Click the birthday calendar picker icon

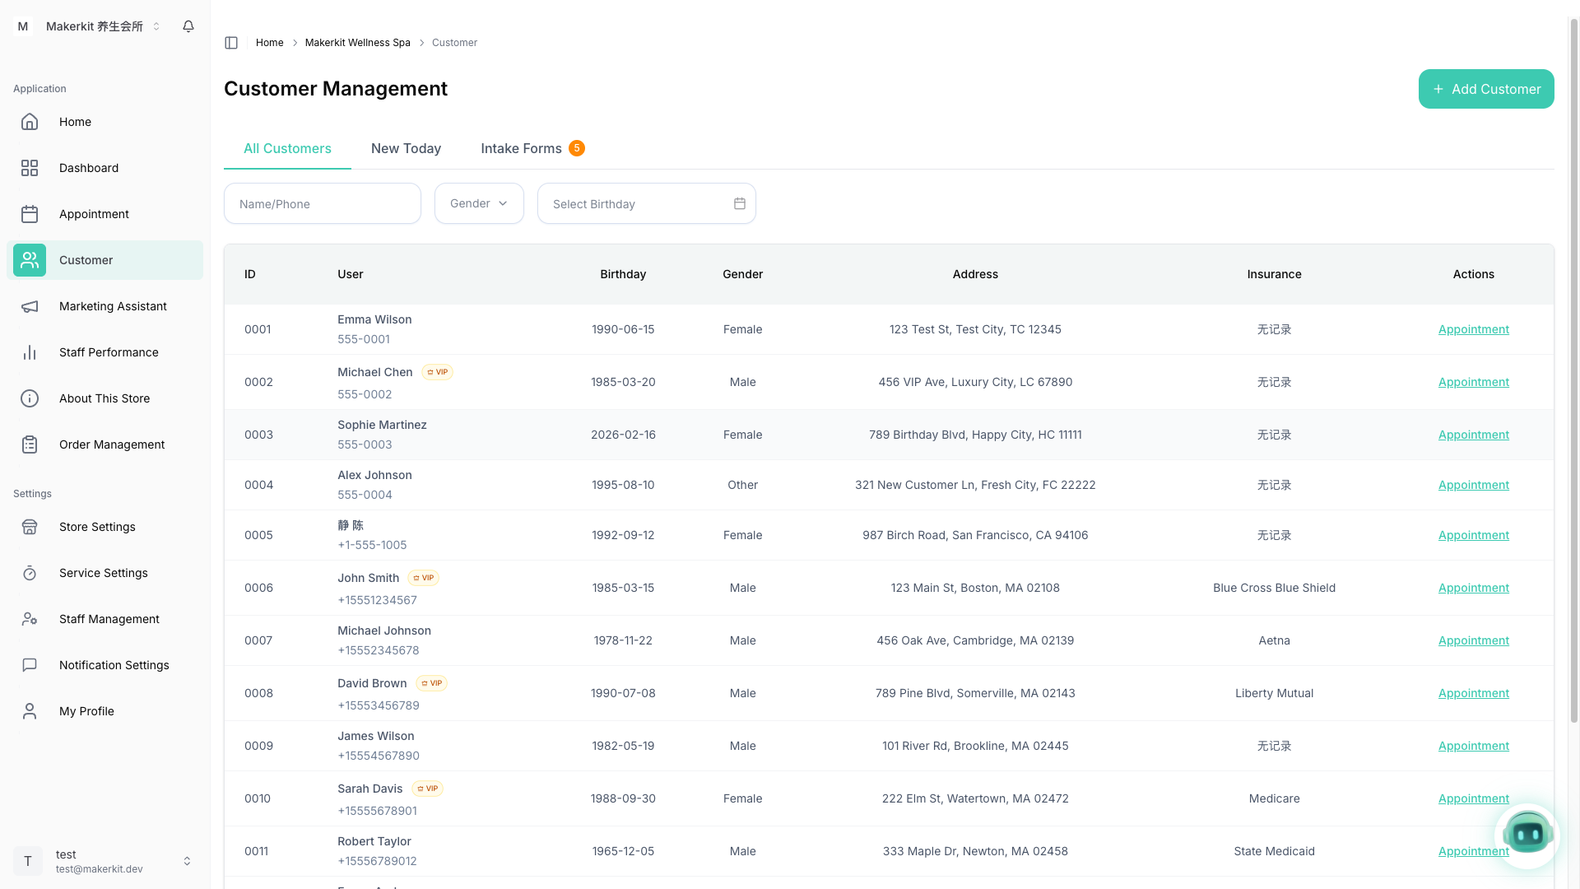click(740, 203)
